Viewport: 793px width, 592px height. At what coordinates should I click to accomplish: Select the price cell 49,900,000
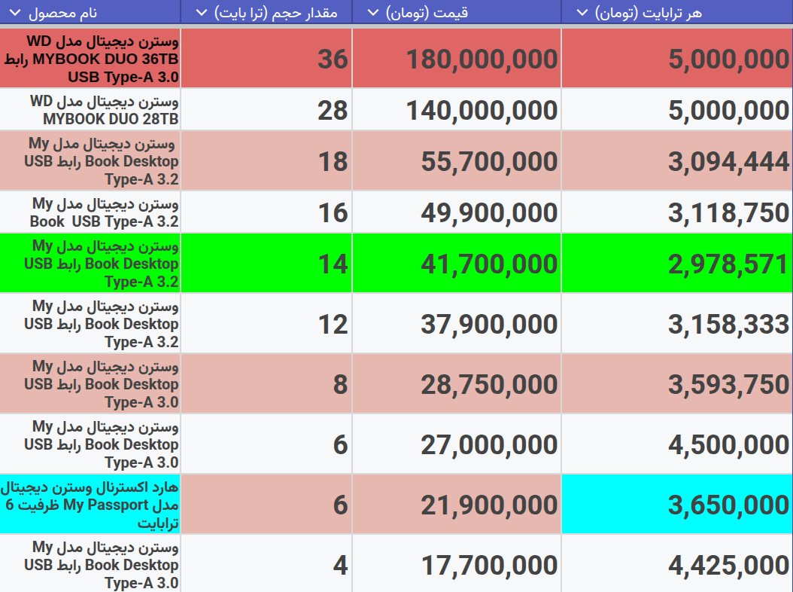457,212
